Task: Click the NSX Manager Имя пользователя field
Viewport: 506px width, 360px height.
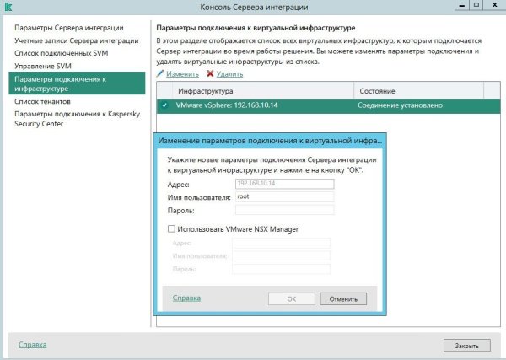Action: click(281, 255)
